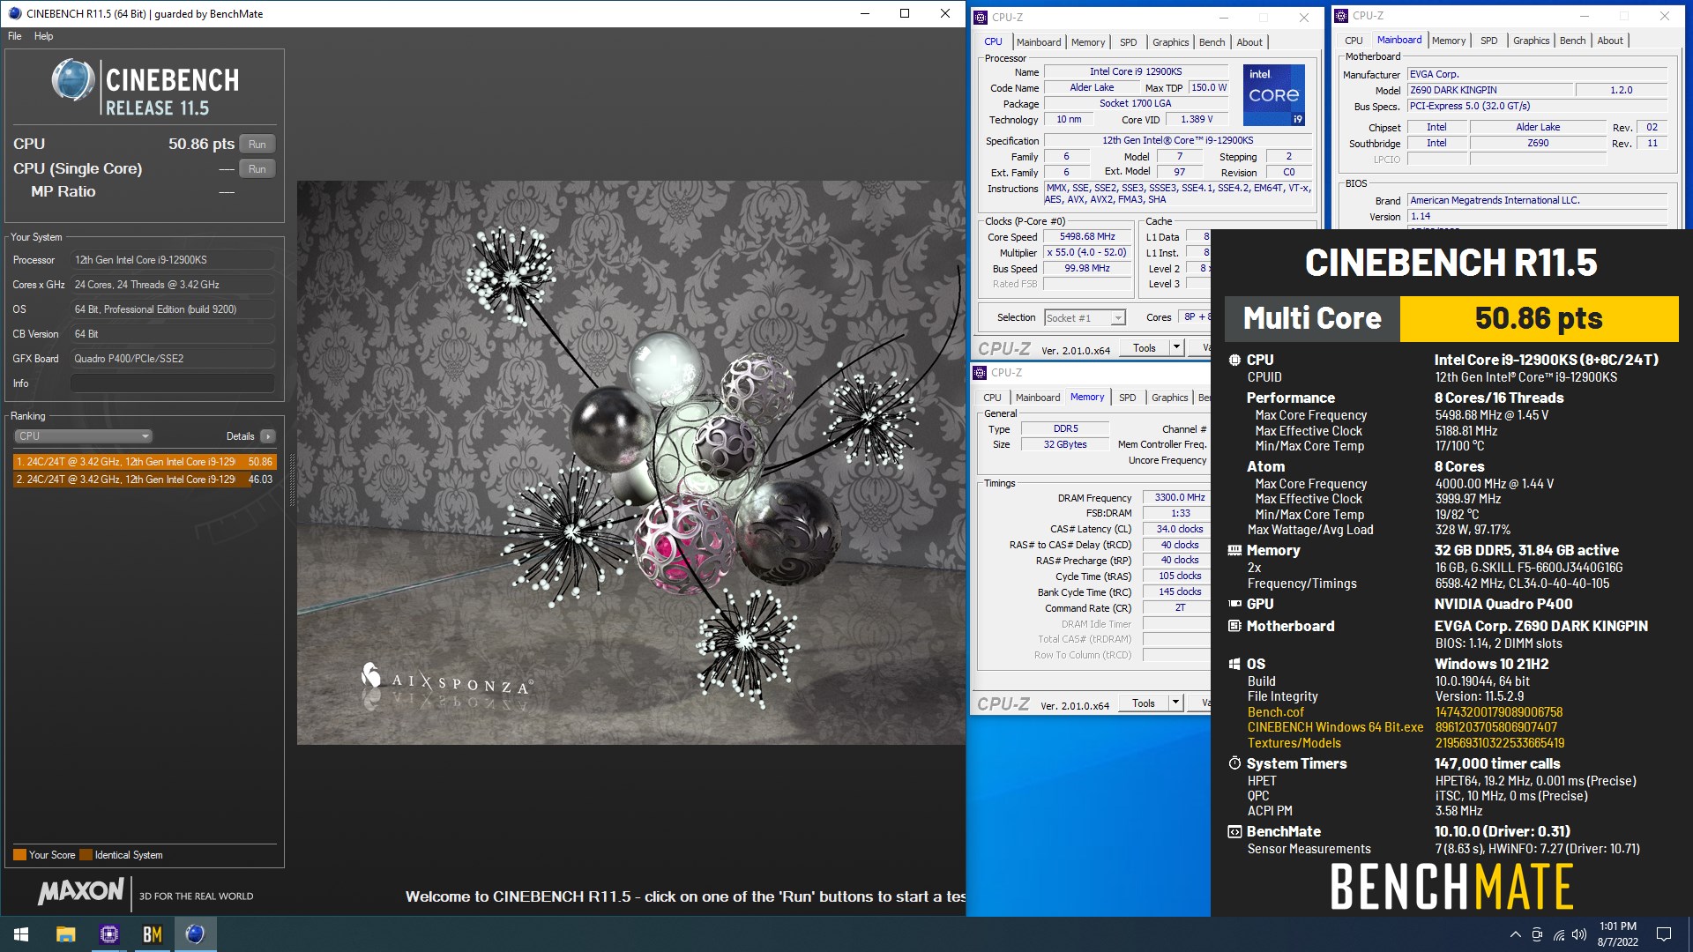The height and width of the screenshot is (952, 1693).
Task: Open Bench tab in top-left CPU-Z
Action: click(1212, 42)
